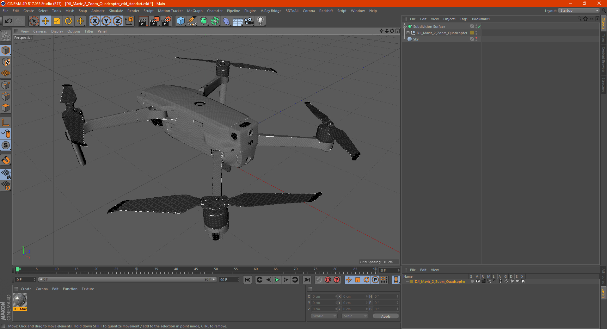
Task: Toggle position keyframe recording
Action: pos(348,280)
